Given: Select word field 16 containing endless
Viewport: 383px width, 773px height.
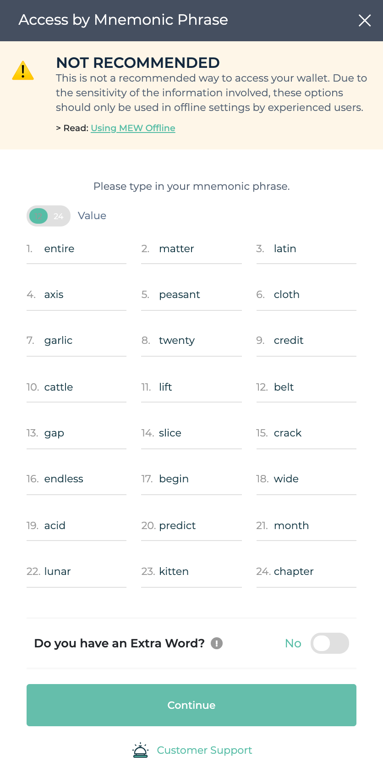Looking at the screenshot, I should [77, 479].
